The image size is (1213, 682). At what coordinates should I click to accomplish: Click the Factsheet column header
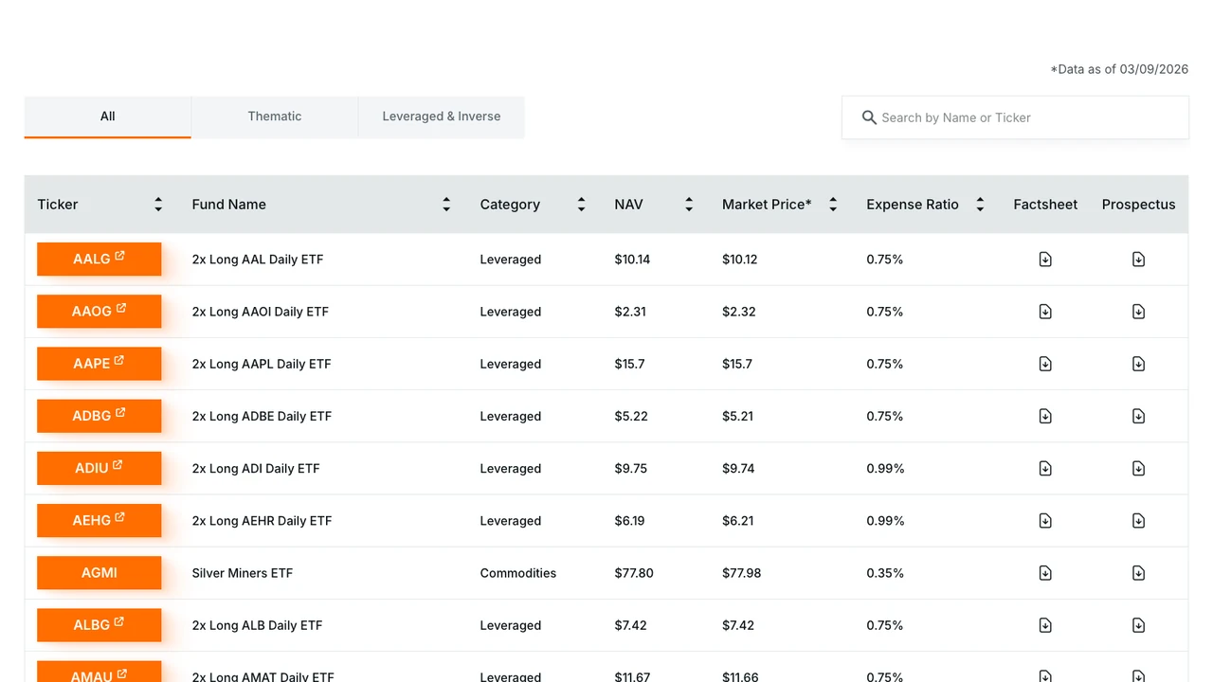tap(1045, 205)
